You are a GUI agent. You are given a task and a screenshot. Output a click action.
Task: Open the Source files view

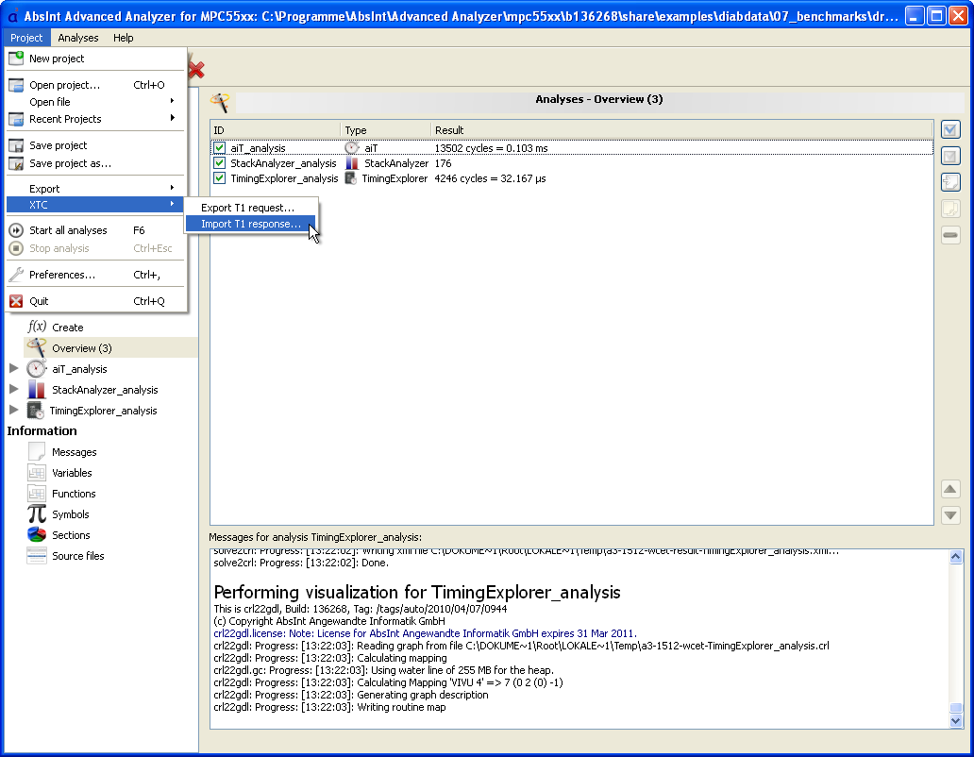[77, 556]
